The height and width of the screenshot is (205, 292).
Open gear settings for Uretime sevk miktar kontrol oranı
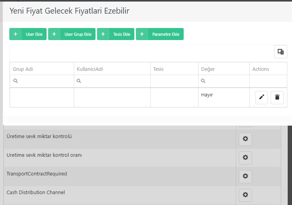coord(245,158)
